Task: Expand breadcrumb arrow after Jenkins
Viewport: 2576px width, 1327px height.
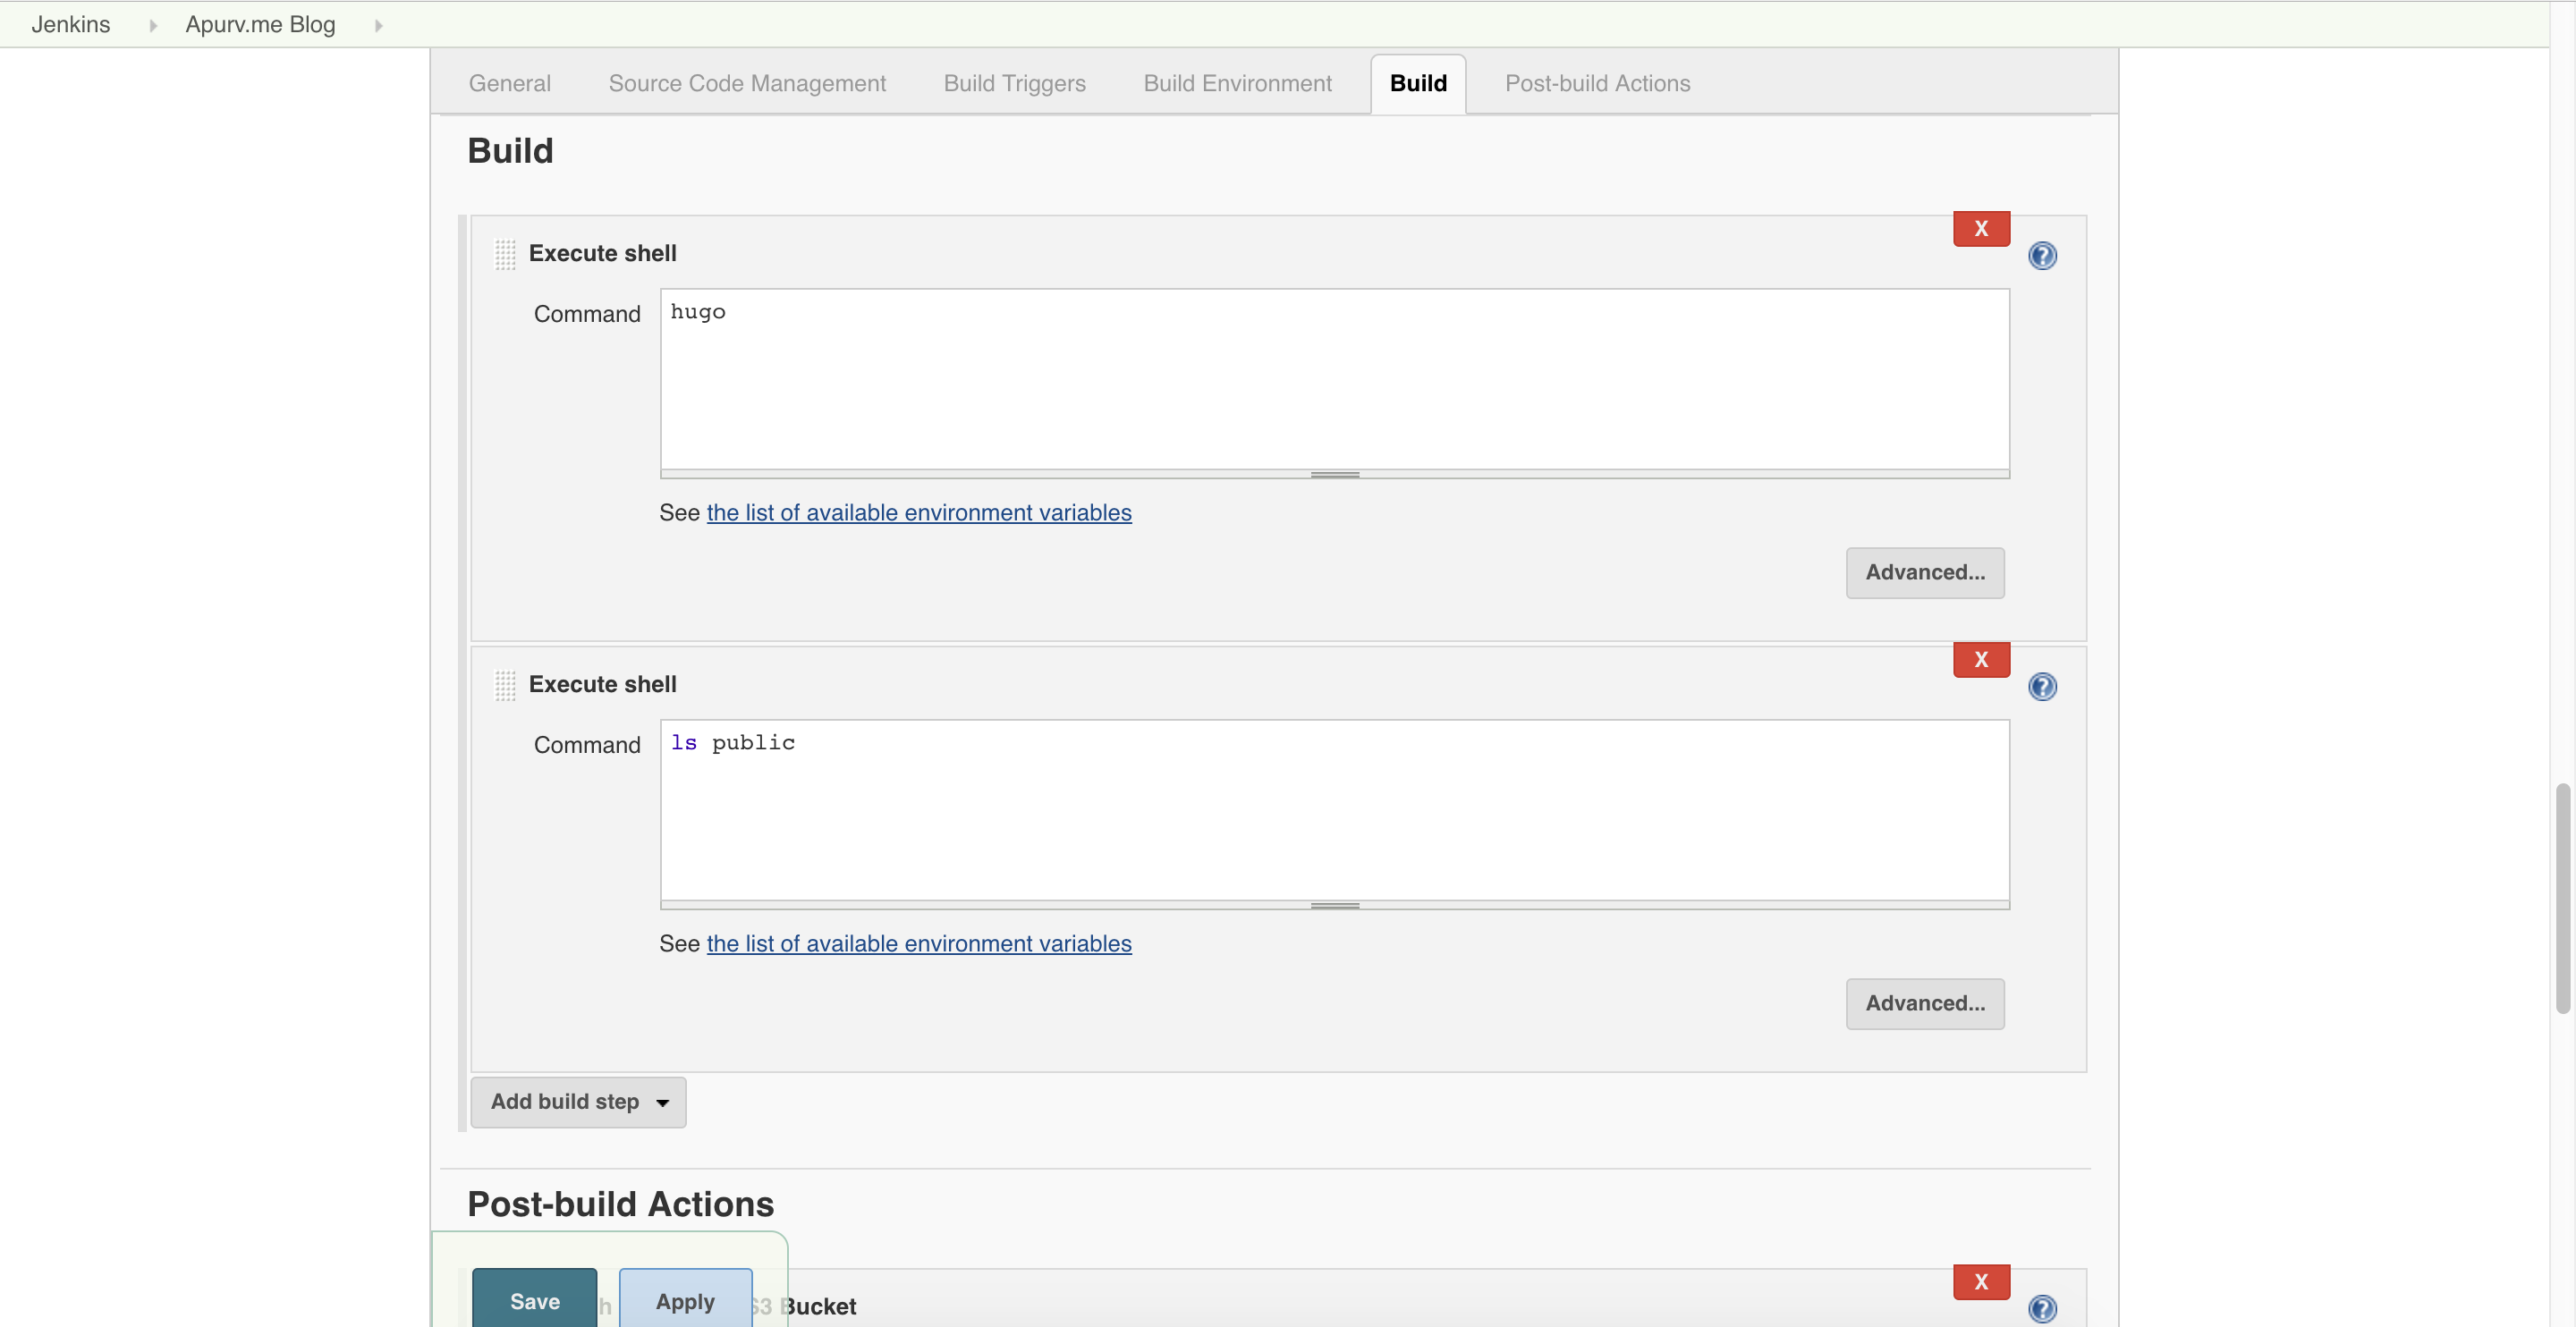Action: coord(153,25)
